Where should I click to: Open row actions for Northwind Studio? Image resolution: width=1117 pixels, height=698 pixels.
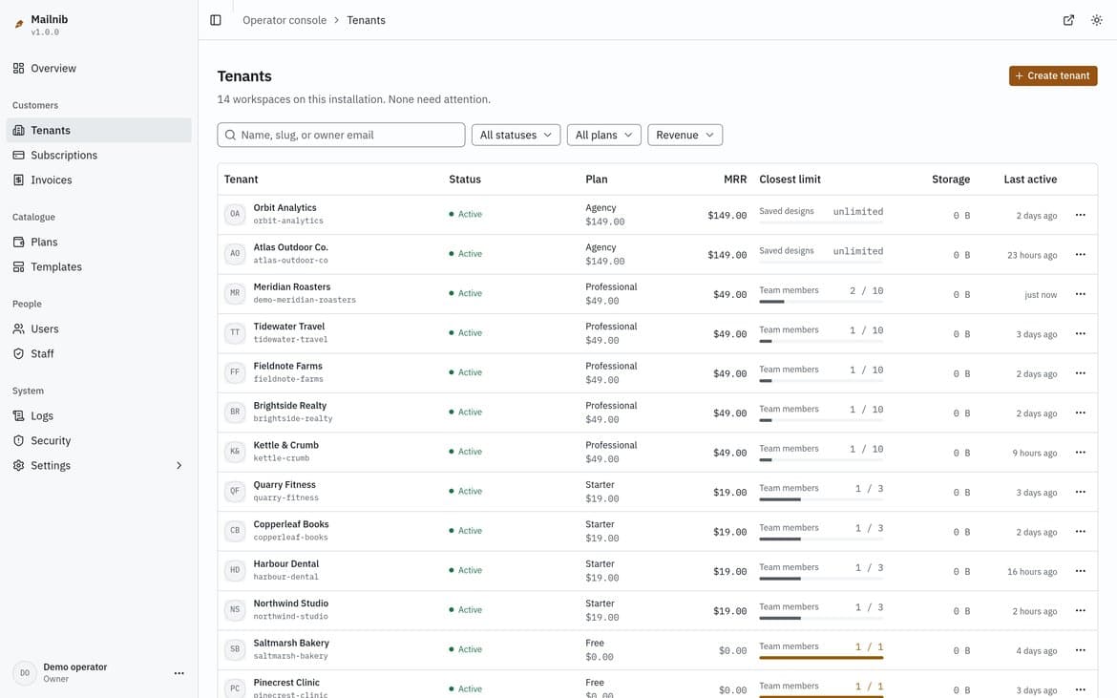coord(1080,610)
